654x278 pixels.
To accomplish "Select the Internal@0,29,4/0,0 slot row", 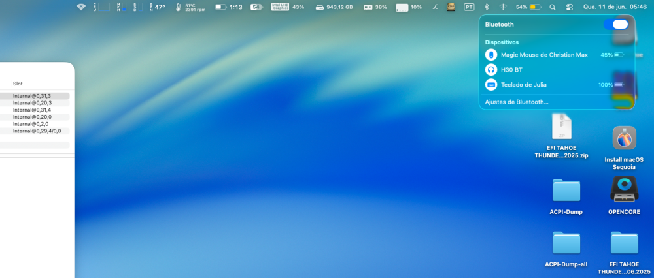I will 35,131.
